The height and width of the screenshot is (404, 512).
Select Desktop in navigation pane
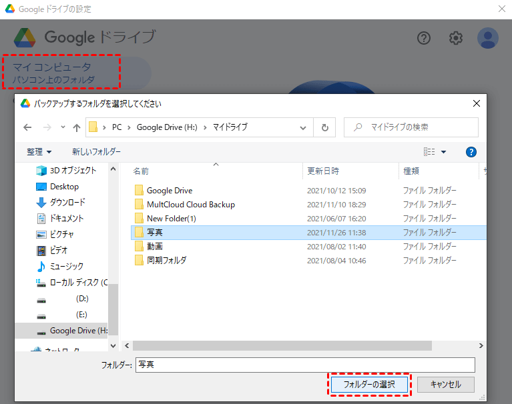click(x=57, y=187)
